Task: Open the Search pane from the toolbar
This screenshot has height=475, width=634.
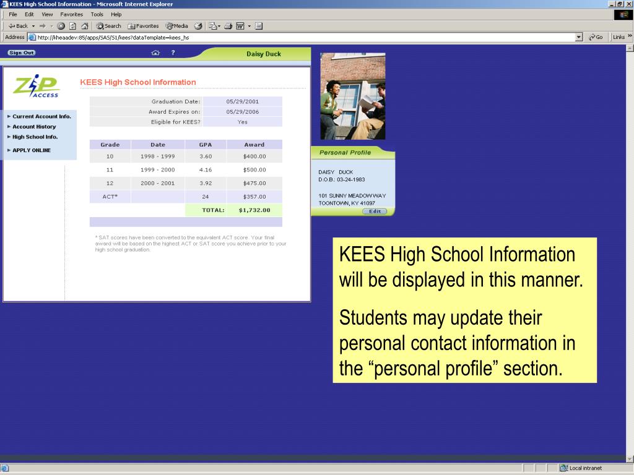Action: coord(109,26)
